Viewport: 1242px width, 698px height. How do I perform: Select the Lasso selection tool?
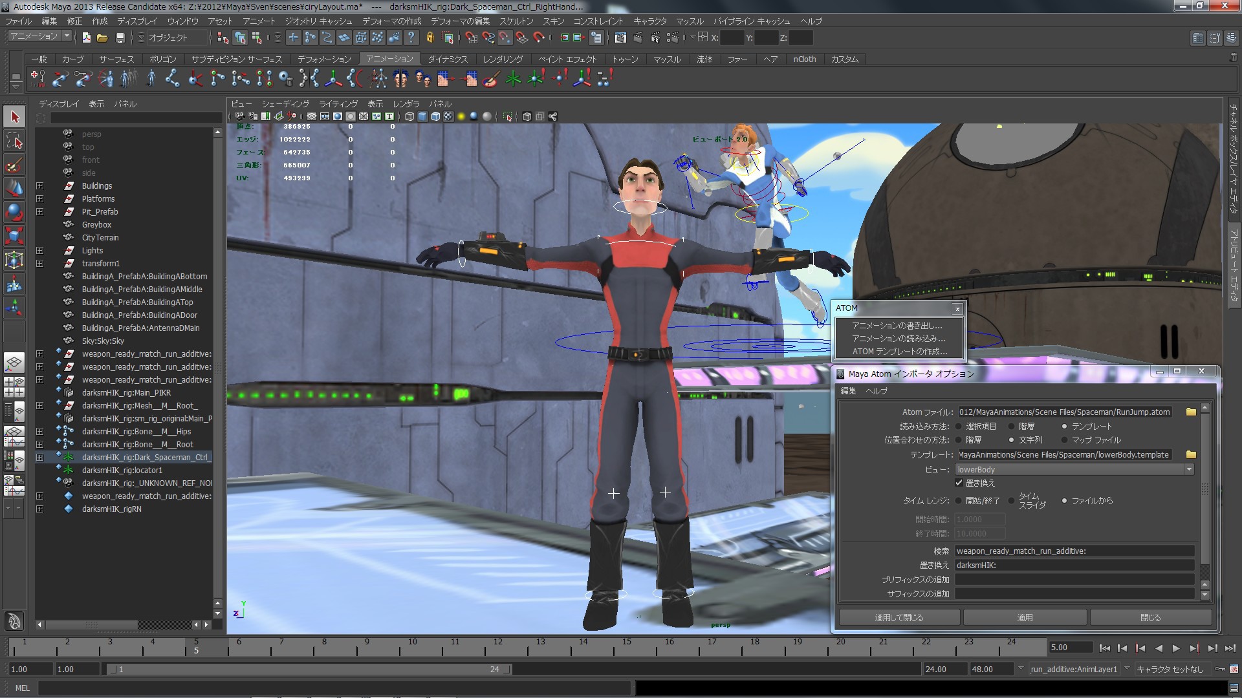coord(14,141)
